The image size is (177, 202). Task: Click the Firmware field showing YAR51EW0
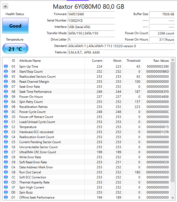91,14
